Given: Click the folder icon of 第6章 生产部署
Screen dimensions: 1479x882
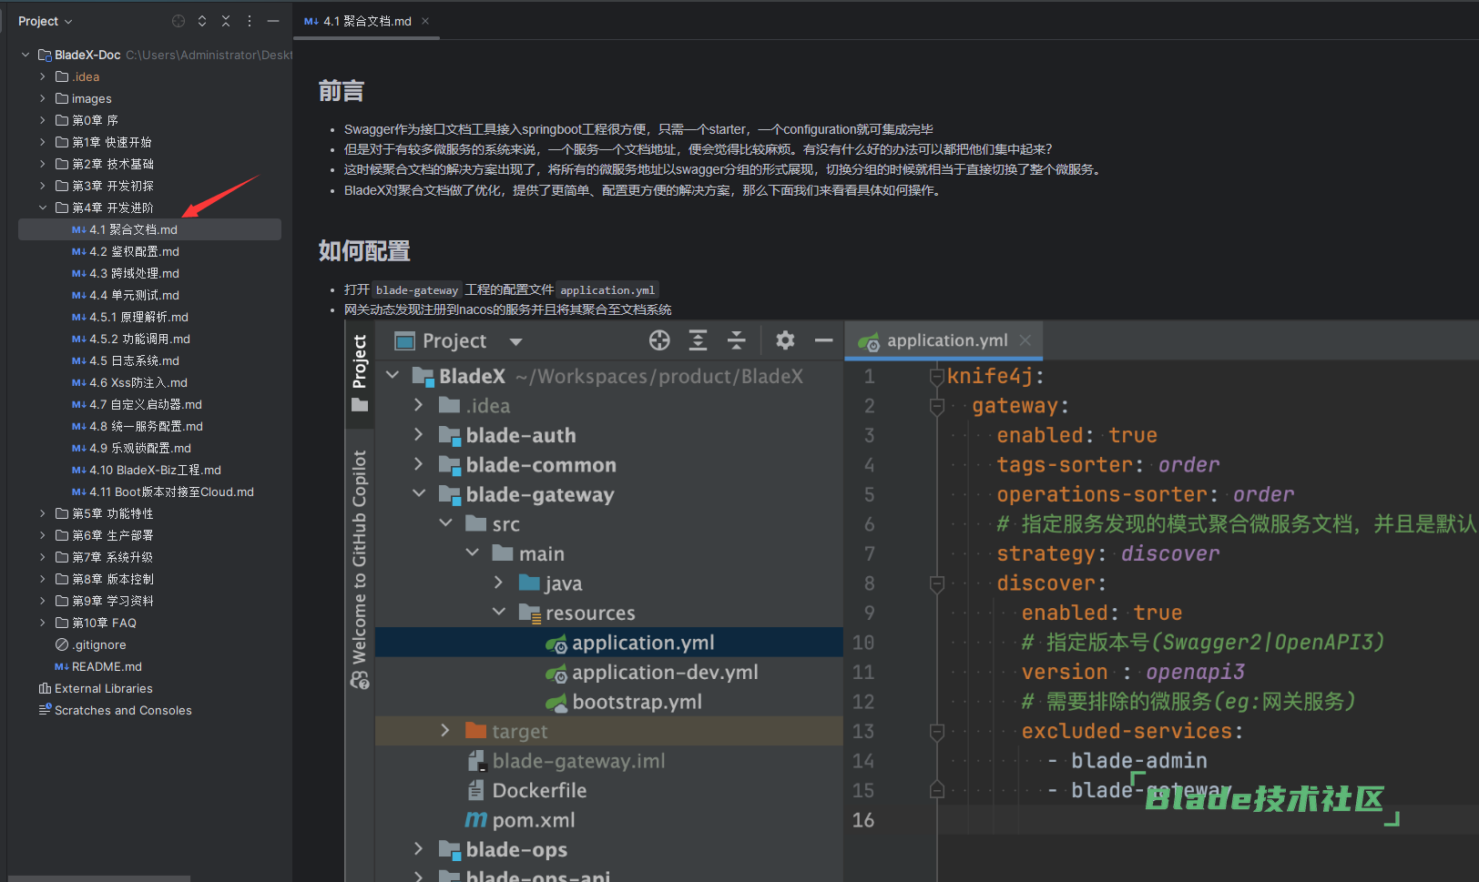Looking at the screenshot, I should 62,535.
